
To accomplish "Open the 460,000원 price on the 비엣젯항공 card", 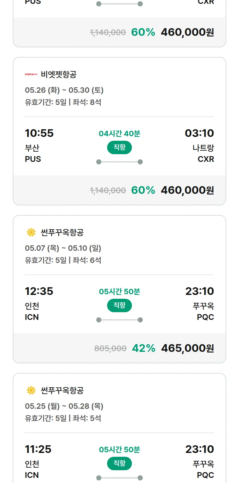I will pyautogui.click(x=187, y=190).
